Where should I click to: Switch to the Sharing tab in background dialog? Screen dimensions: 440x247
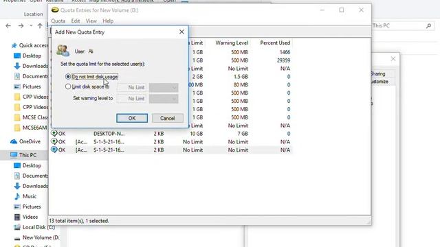[377, 73]
